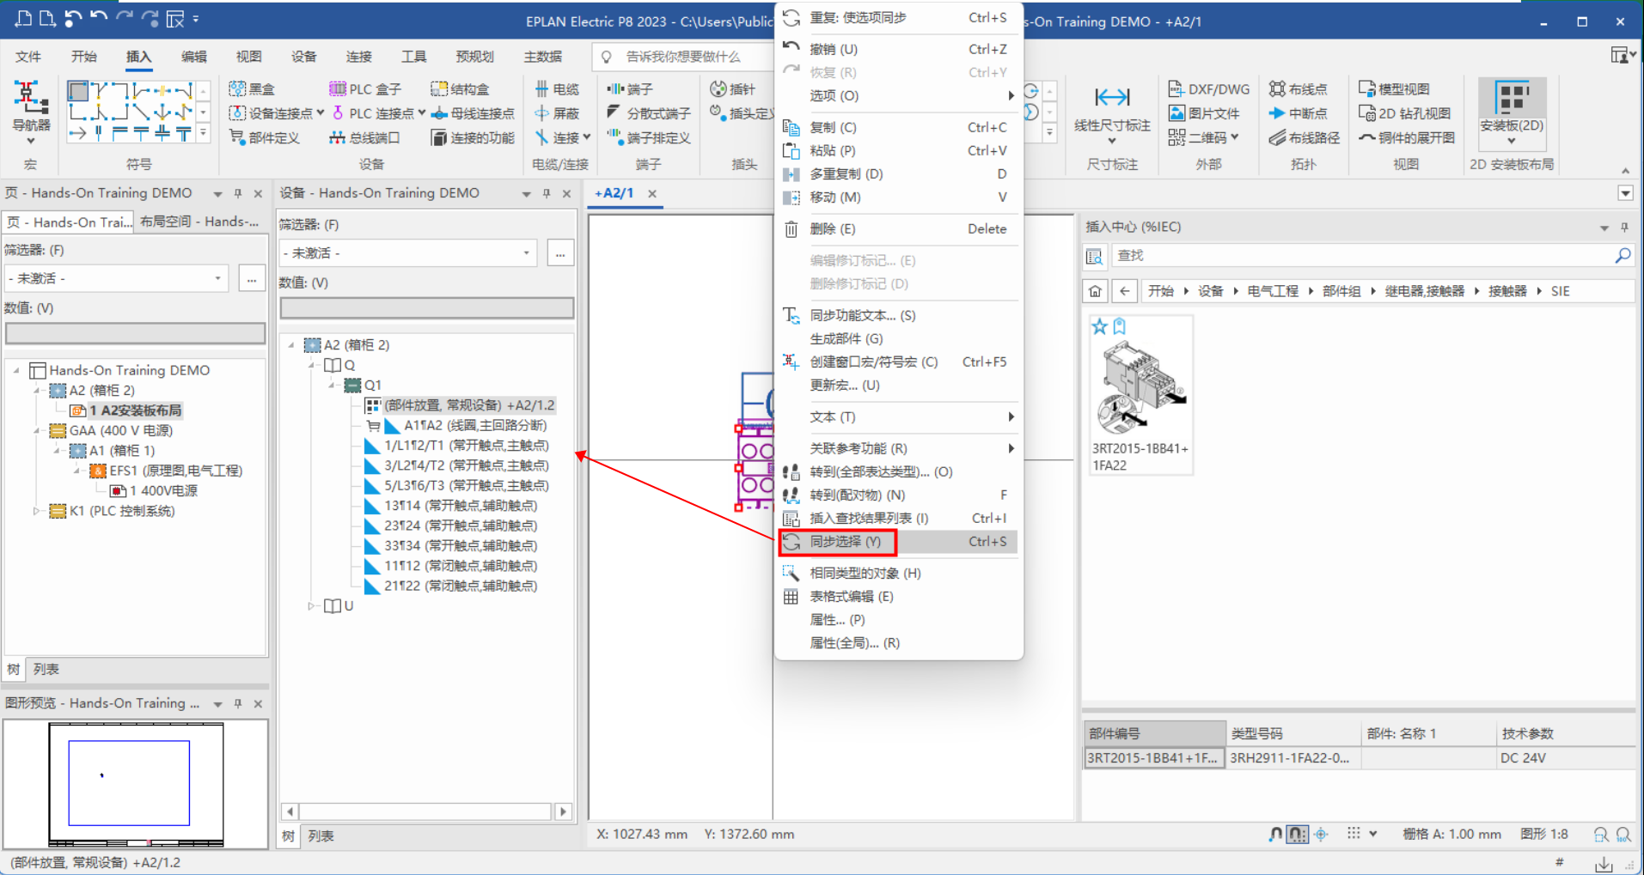Click the 查找 search field in Insert Center
1644x875 pixels.
coord(1362,256)
